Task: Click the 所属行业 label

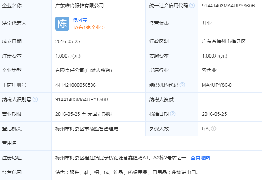Action: coord(159,70)
